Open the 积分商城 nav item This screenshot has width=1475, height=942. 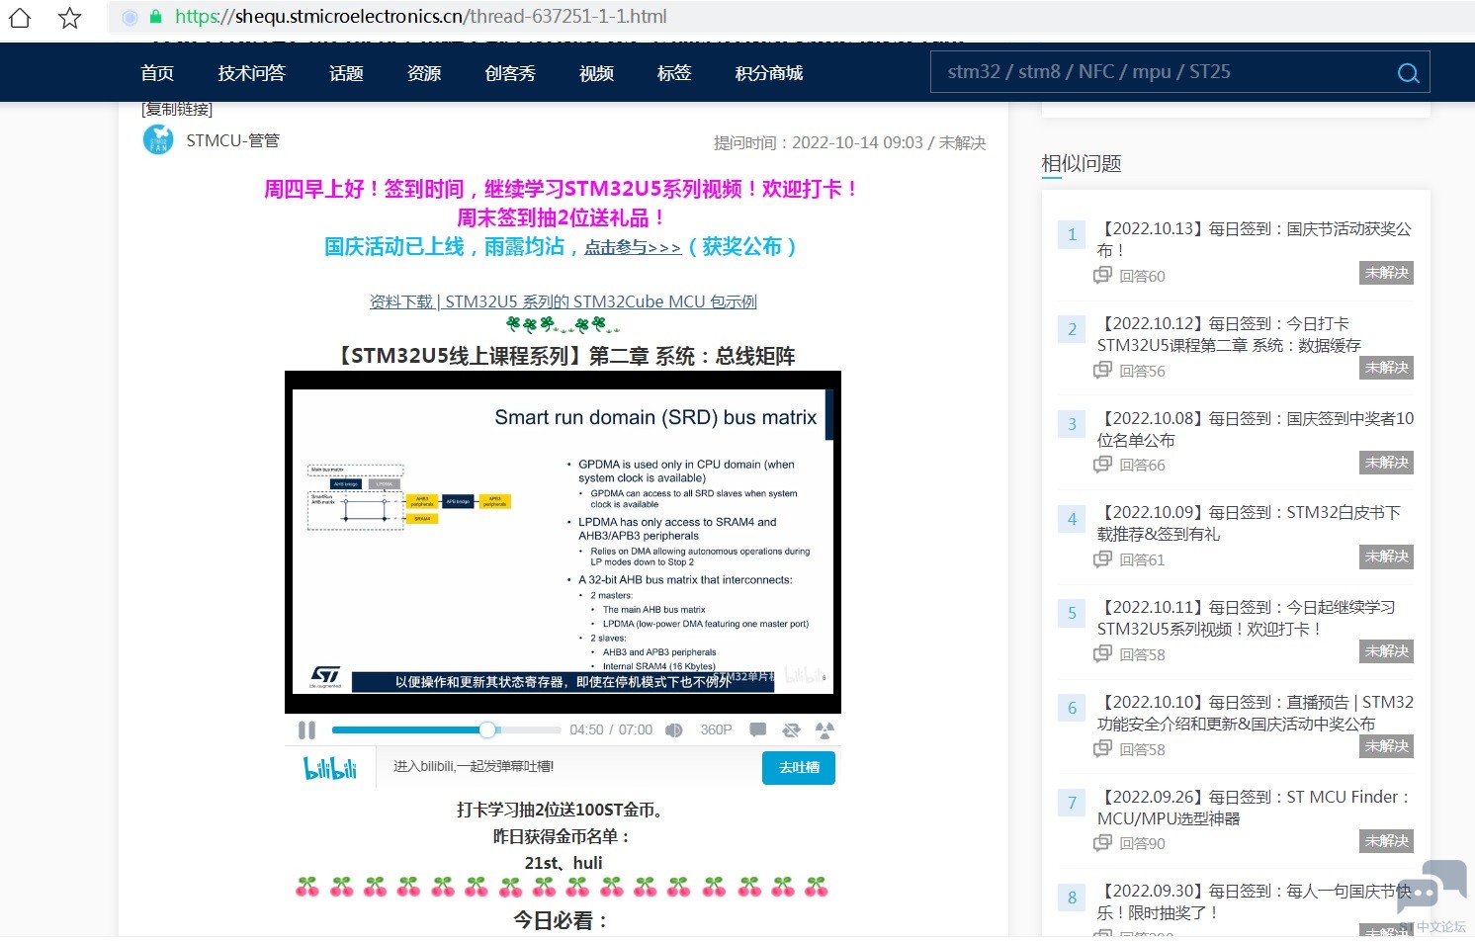tap(769, 73)
